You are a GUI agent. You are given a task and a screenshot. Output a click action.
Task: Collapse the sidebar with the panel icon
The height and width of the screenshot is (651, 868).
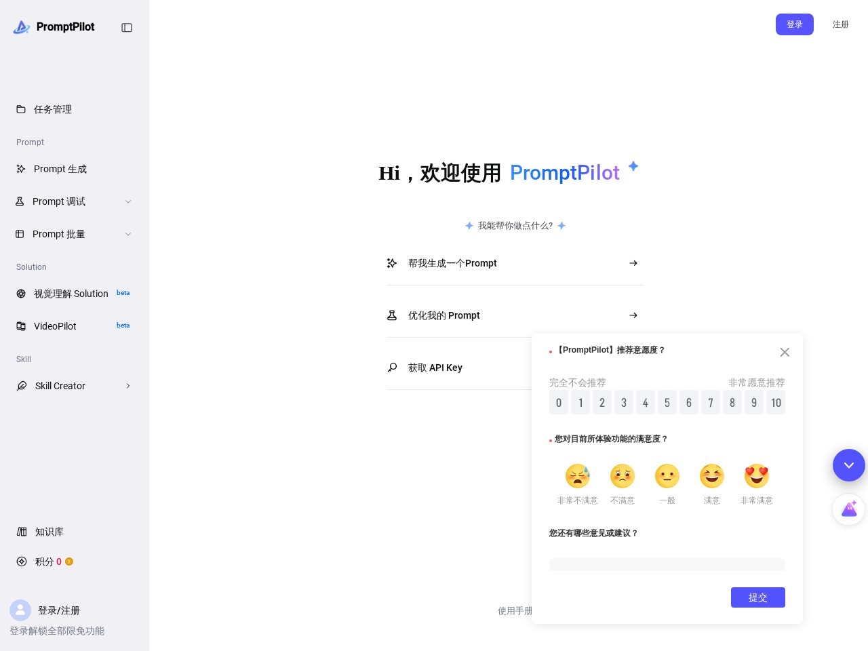(x=127, y=28)
